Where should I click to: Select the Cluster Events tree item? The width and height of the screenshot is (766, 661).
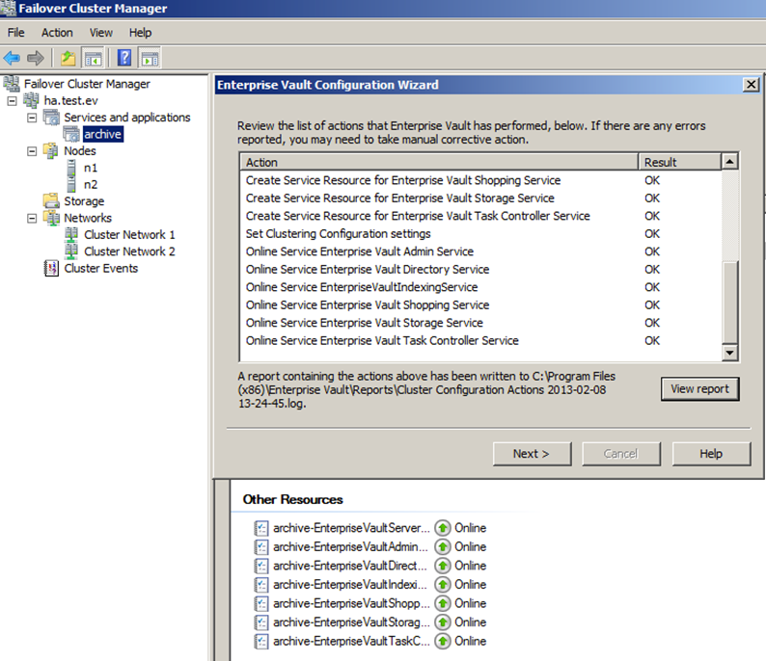(101, 268)
